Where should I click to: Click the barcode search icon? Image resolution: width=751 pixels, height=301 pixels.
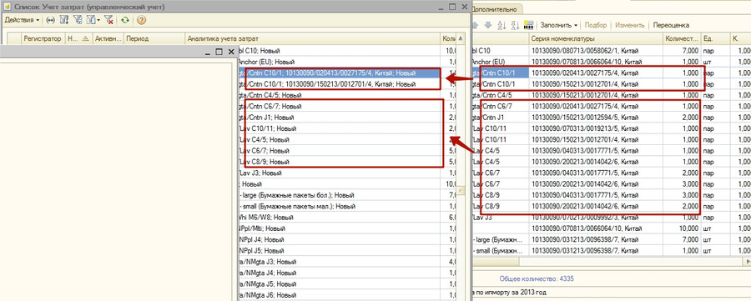coord(529,25)
